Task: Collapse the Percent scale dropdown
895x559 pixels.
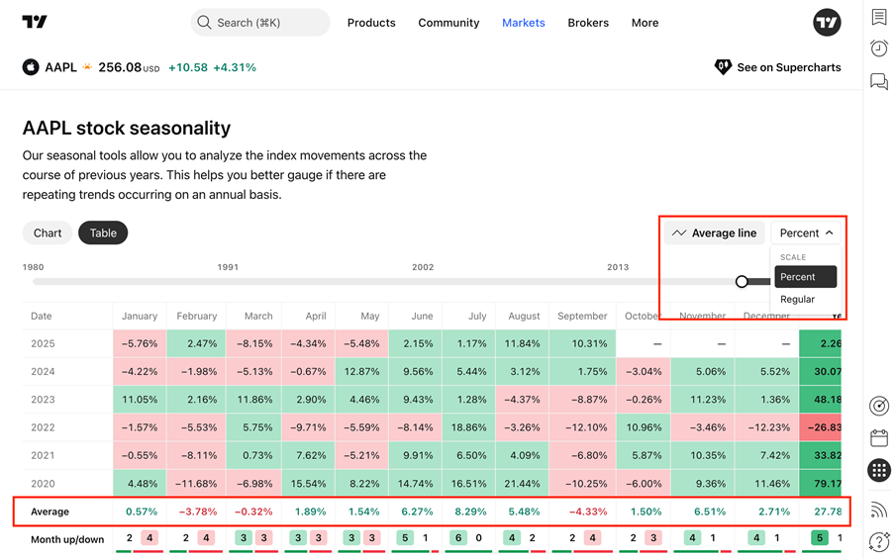Action: [x=806, y=233]
